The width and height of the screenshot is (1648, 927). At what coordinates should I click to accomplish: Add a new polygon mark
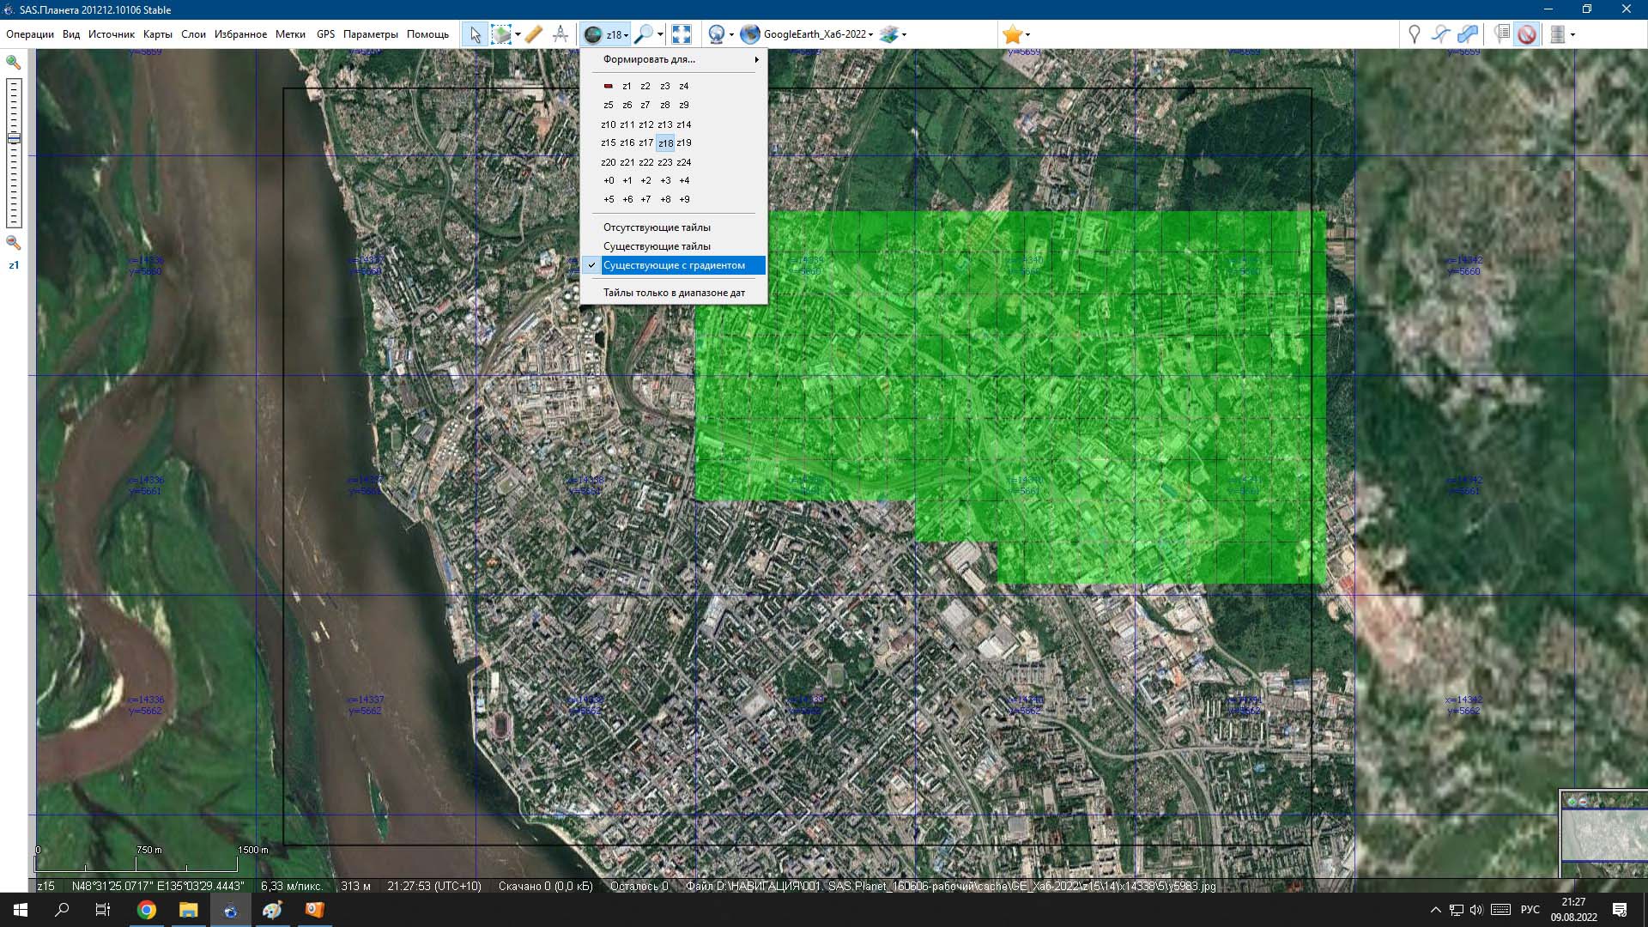click(x=1468, y=34)
